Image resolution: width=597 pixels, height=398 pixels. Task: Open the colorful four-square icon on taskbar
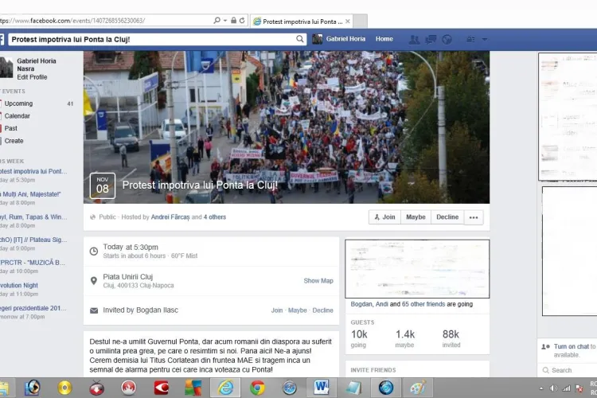(193, 388)
